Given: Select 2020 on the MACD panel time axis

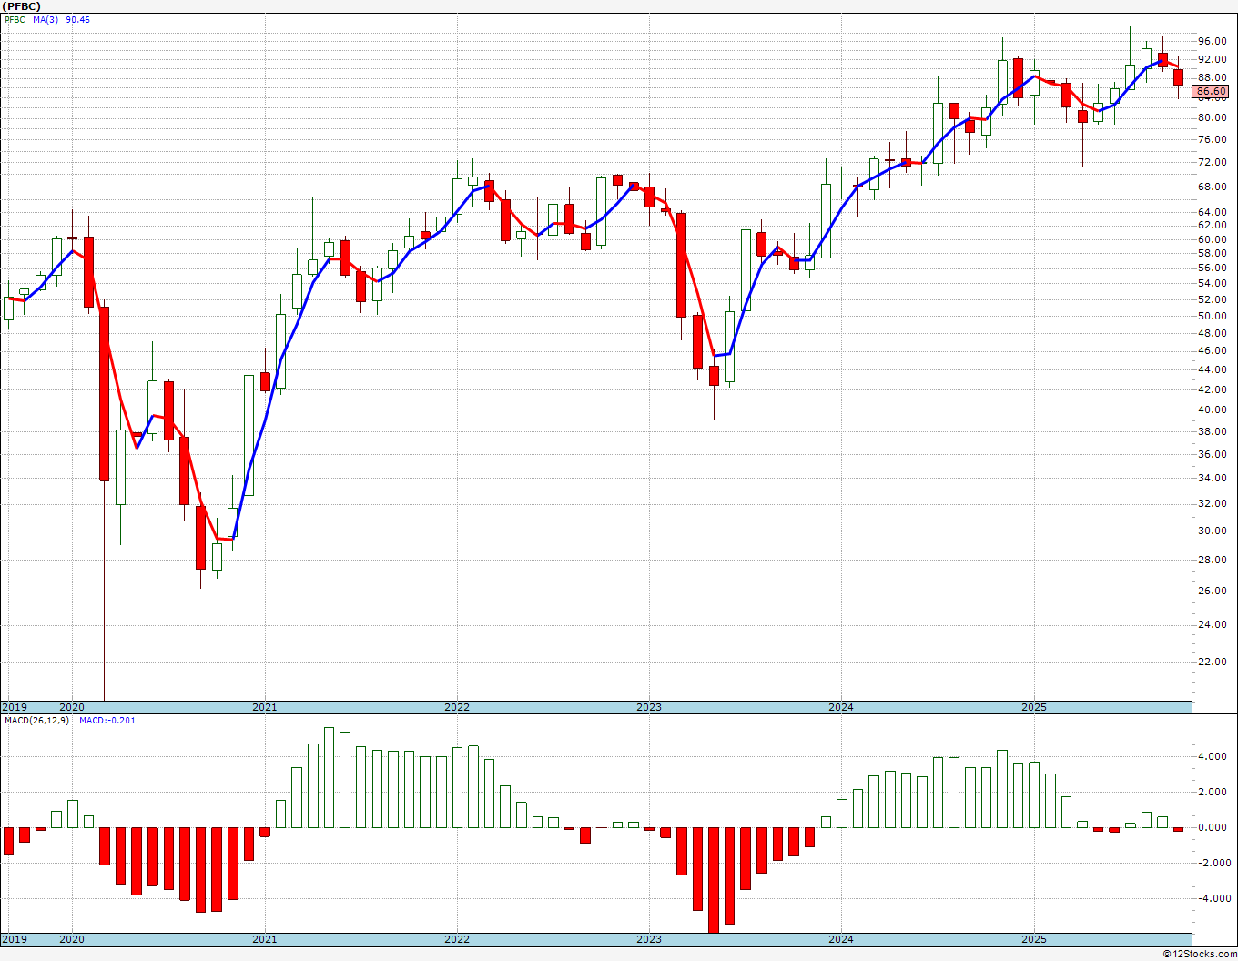Looking at the screenshot, I should [x=72, y=939].
